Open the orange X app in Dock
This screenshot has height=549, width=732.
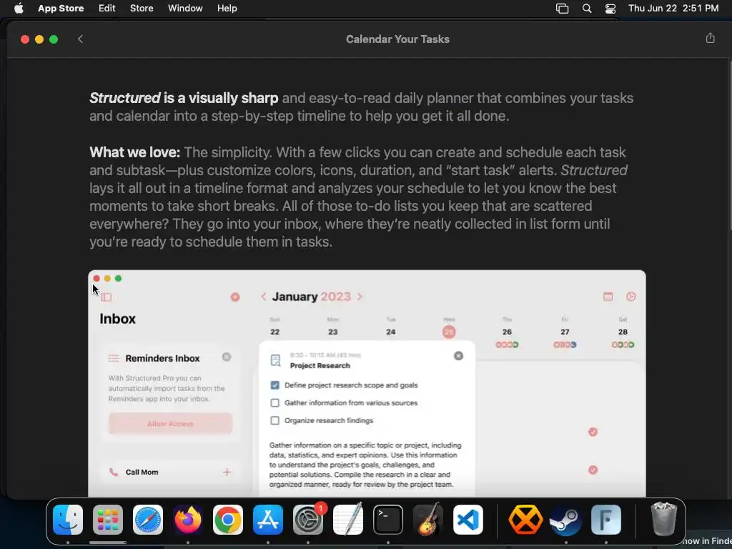coord(525,520)
